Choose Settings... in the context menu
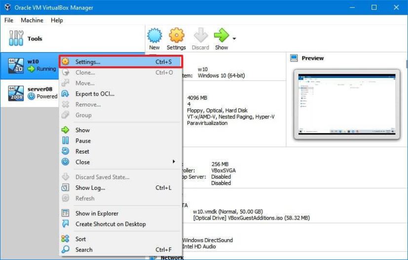The height and width of the screenshot is (260, 408). pos(121,62)
